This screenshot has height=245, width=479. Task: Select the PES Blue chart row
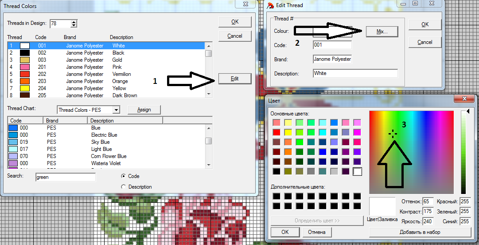(106, 128)
